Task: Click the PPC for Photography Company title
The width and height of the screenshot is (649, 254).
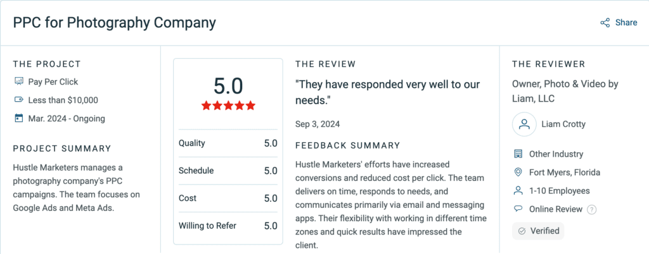Action: (x=115, y=23)
